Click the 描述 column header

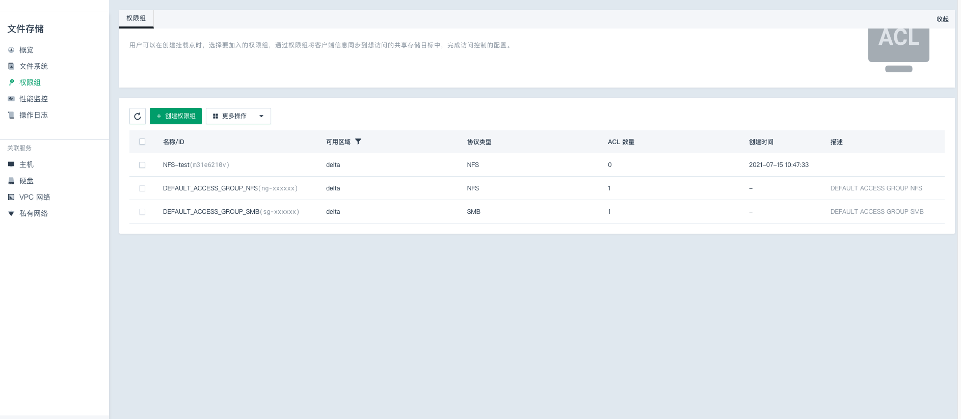(837, 142)
